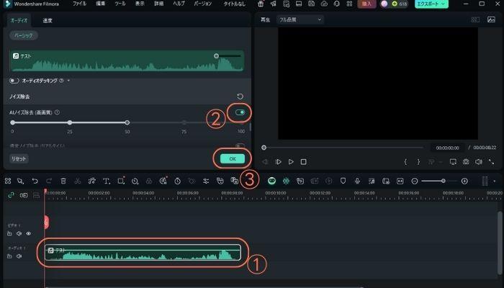
Task: Enable the オーディオダッキング switch
Action: click(15, 81)
